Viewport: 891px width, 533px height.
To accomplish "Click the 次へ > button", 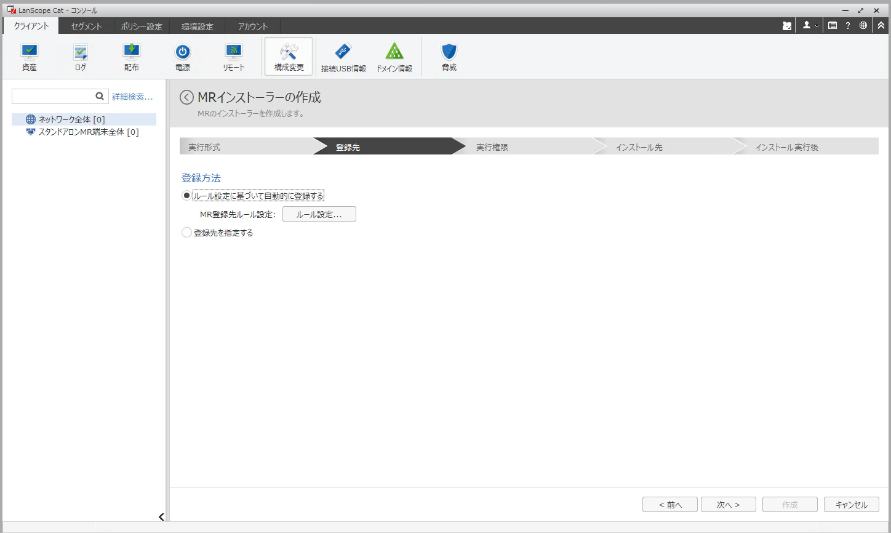I will 729,505.
